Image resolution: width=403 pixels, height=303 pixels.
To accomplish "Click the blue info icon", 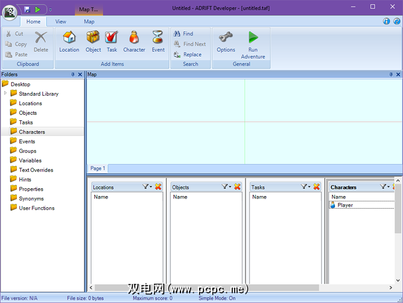I will [x=387, y=21].
